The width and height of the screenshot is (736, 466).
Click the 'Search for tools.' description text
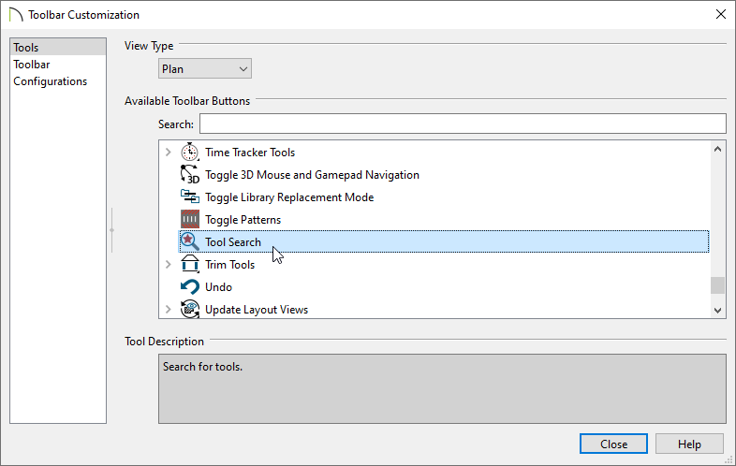[202, 367]
